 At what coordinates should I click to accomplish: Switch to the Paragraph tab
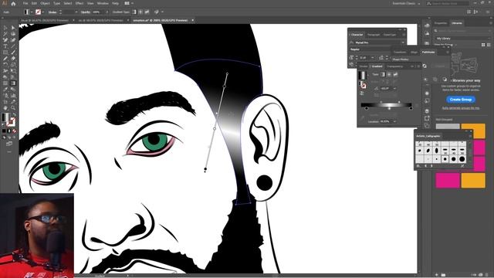(x=374, y=35)
